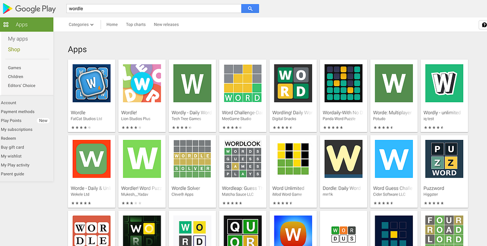The image size is (487, 246).
Task: Open Children category link
Action: [16, 77]
